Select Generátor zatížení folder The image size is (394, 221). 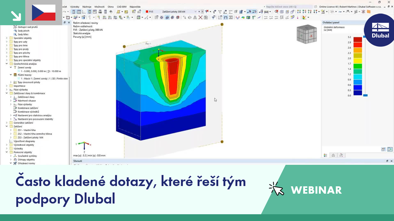(x=23, y=123)
